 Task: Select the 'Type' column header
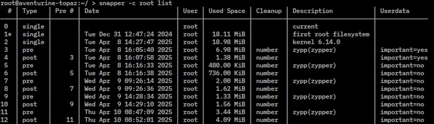point(30,11)
